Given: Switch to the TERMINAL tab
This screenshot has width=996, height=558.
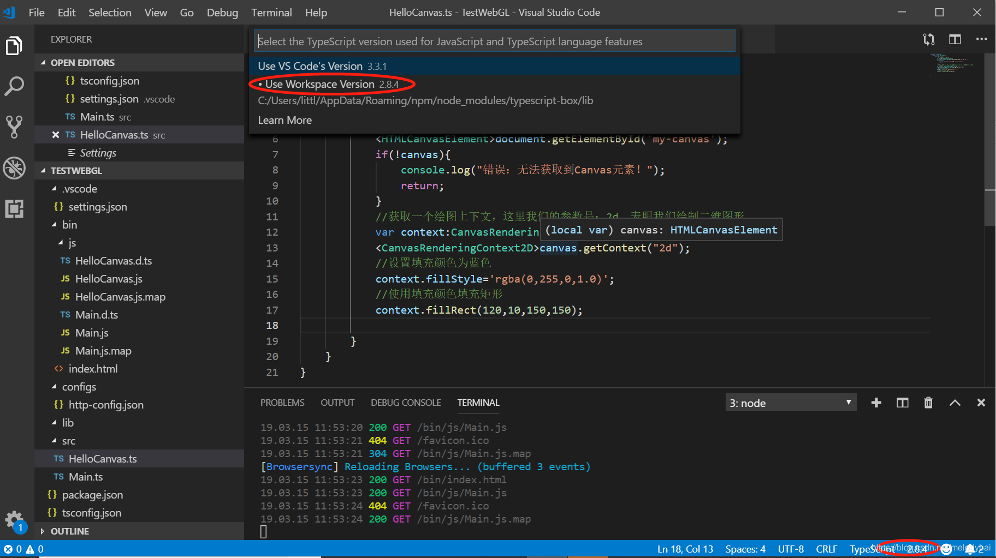Looking at the screenshot, I should pos(478,403).
